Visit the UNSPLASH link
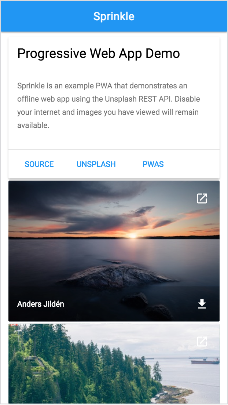Viewport: 228px width, 405px height. pos(96,164)
